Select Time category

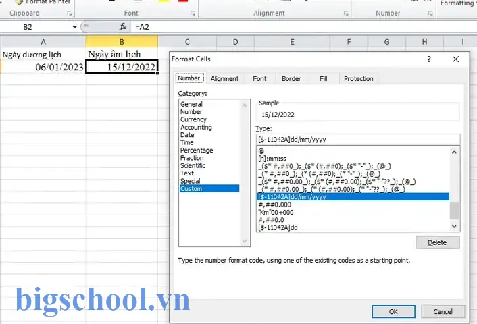click(x=209, y=142)
